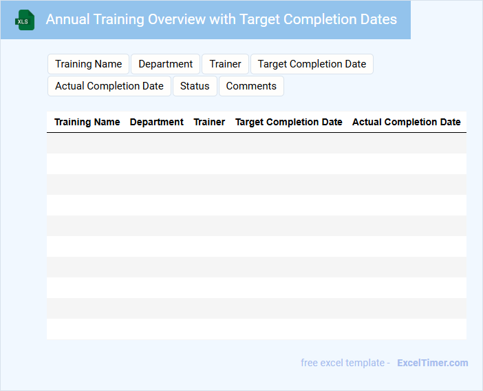
Task: Select the Target Completion Date tag button
Action: tap(312, 64)
